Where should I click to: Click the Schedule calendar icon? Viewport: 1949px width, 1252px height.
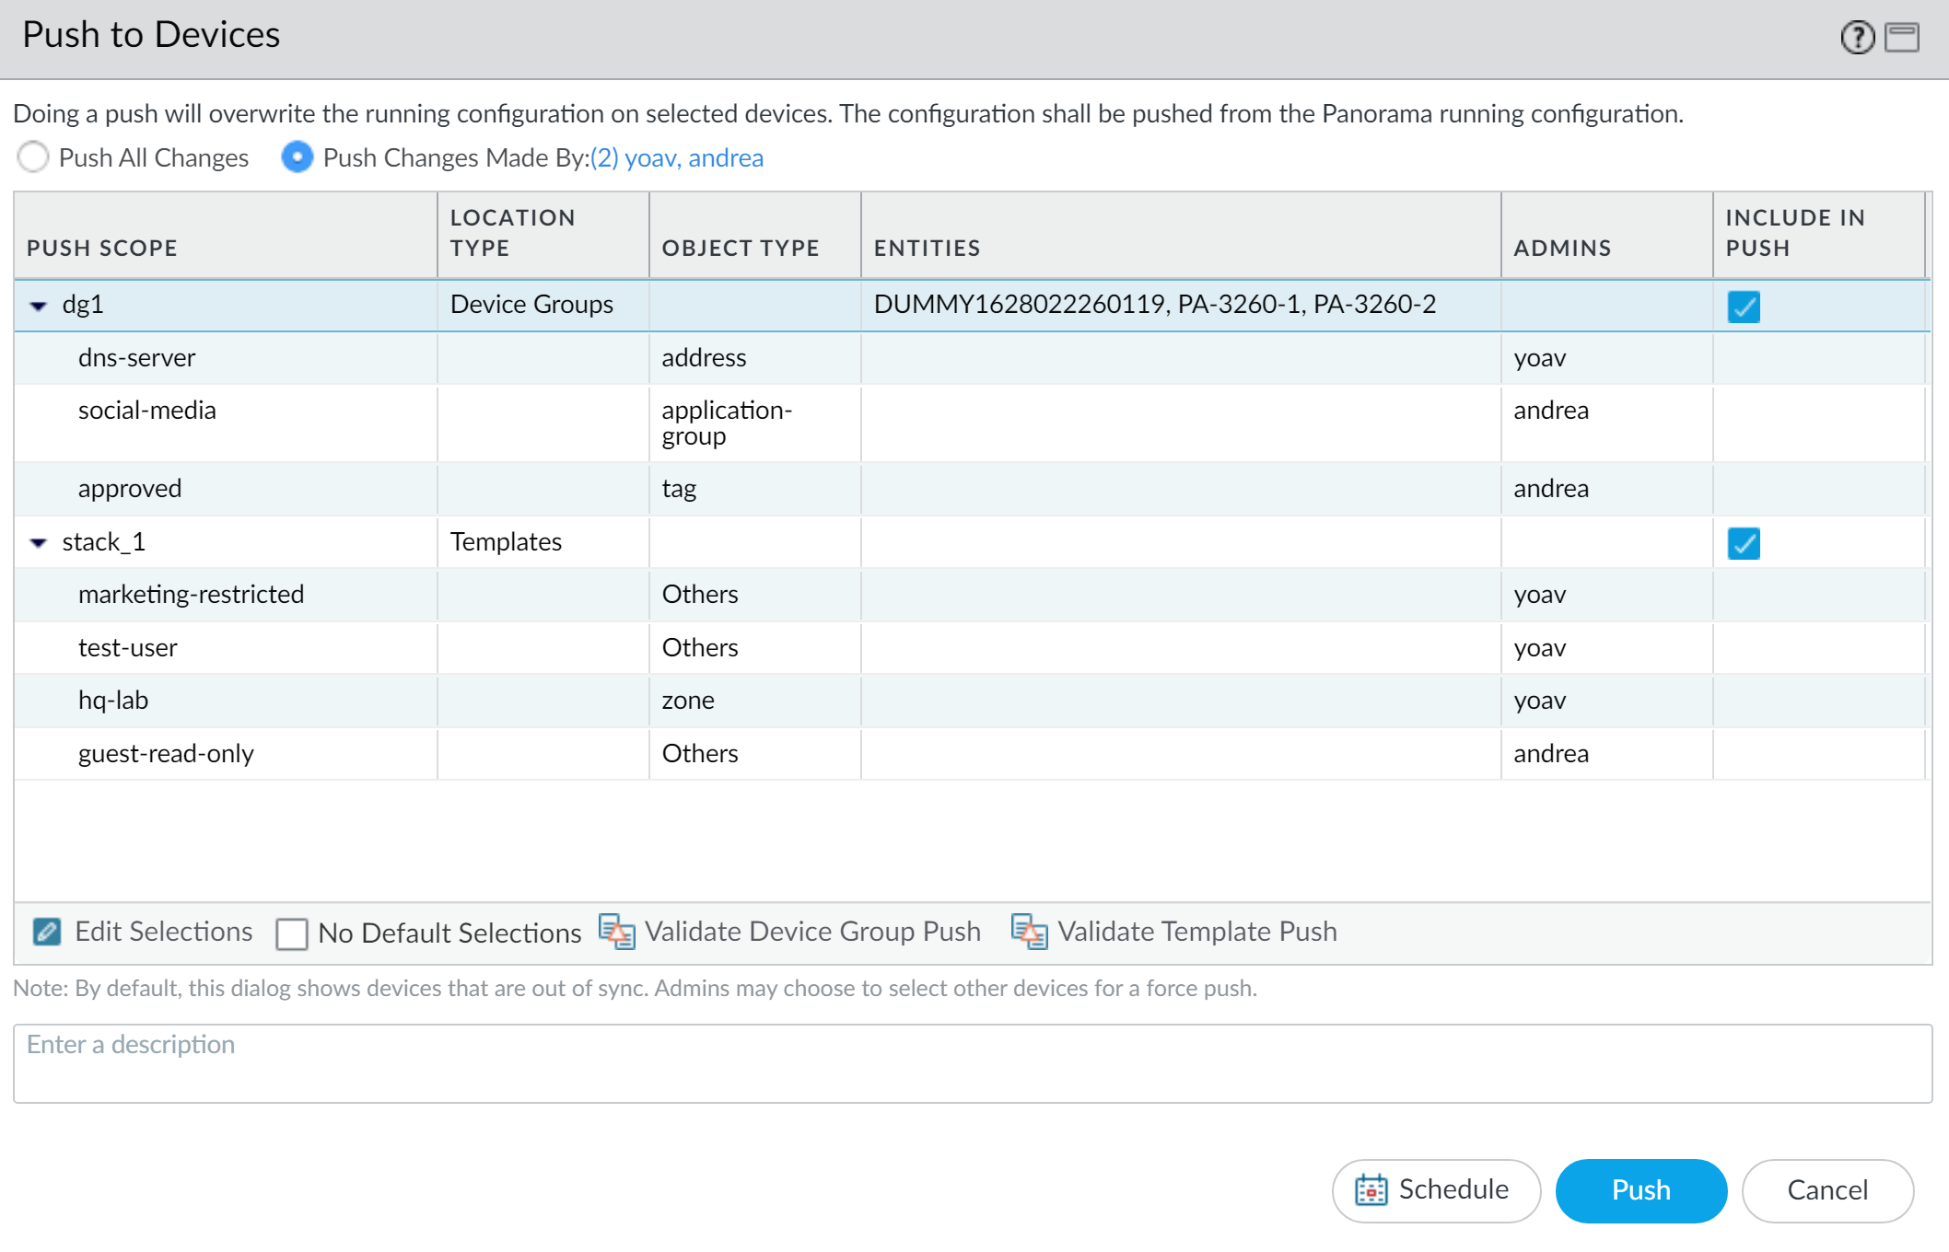click(1371, 1190)
